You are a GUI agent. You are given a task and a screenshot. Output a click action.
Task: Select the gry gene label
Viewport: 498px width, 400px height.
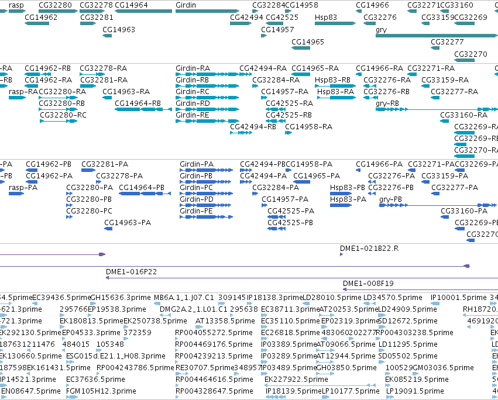[381, 30]
